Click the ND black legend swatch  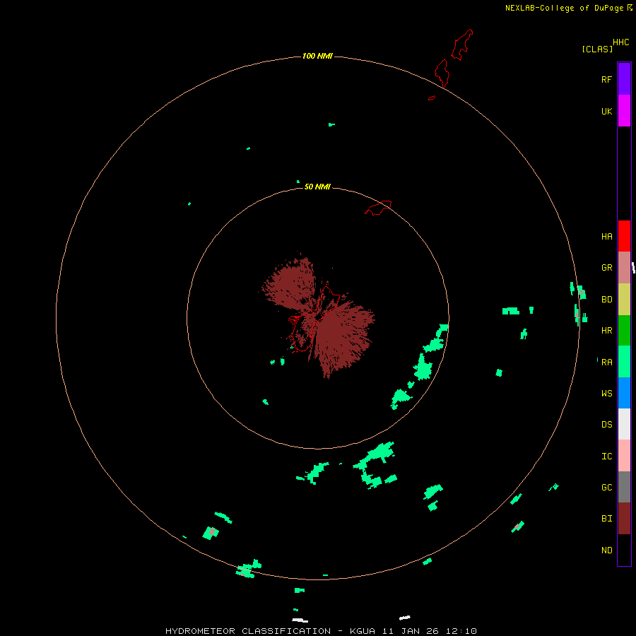tap(624, 550)
